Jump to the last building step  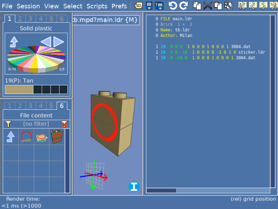[273, 6]
